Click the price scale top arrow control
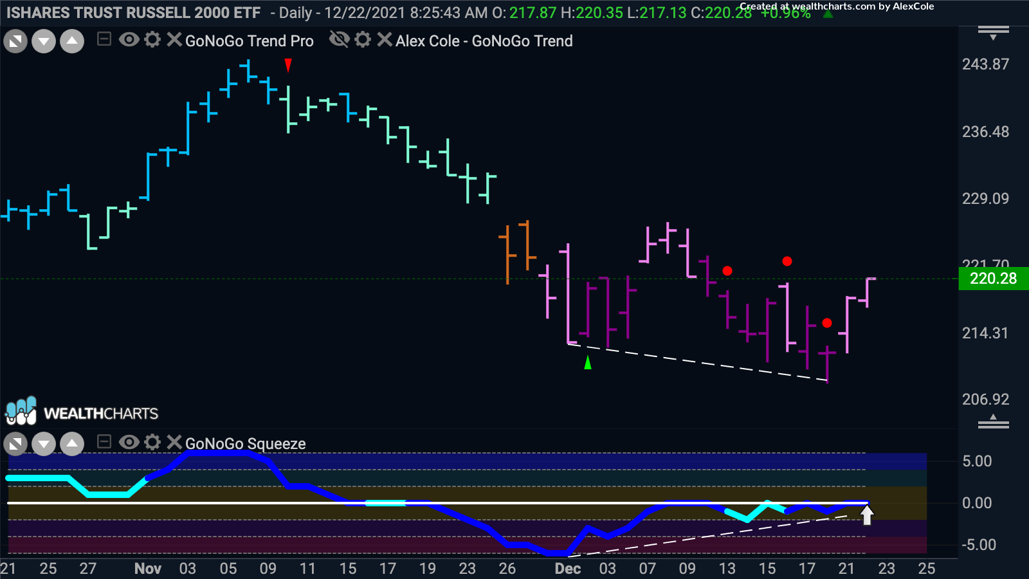 (x=994, y=33)
